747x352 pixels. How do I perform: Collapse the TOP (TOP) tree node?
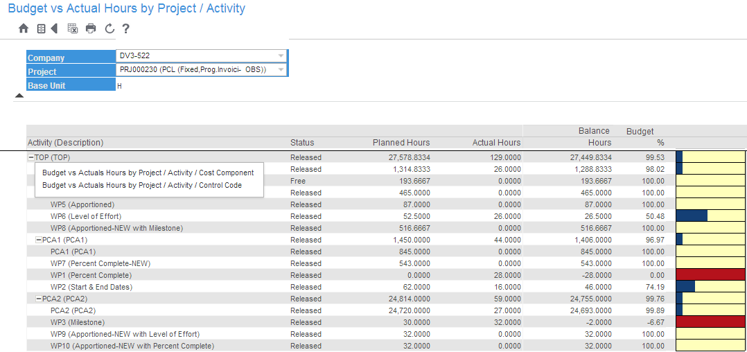[31, 157]
